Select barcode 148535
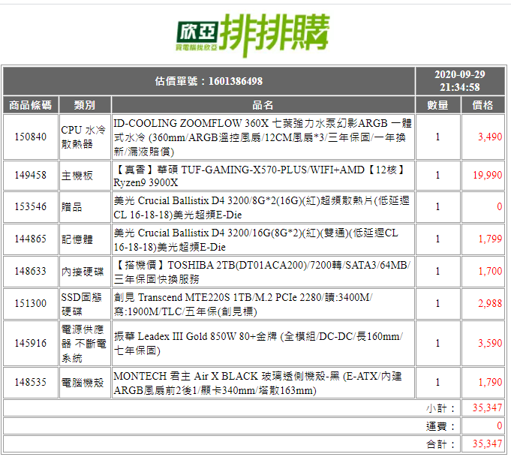The image size is (511, 457). click(x=31, y=382)
